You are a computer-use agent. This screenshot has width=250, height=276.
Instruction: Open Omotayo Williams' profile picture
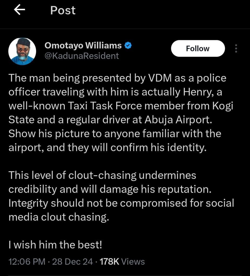tap(22, 51)
